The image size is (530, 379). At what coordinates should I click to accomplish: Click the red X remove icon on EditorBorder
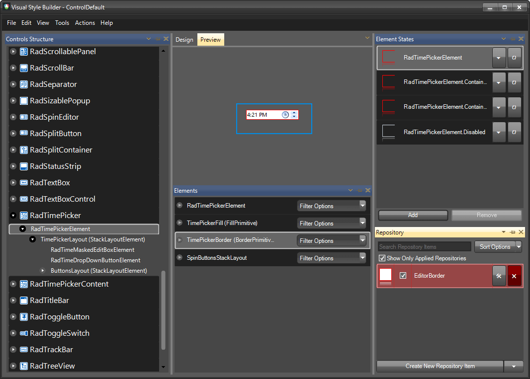(x=514, y=276)
